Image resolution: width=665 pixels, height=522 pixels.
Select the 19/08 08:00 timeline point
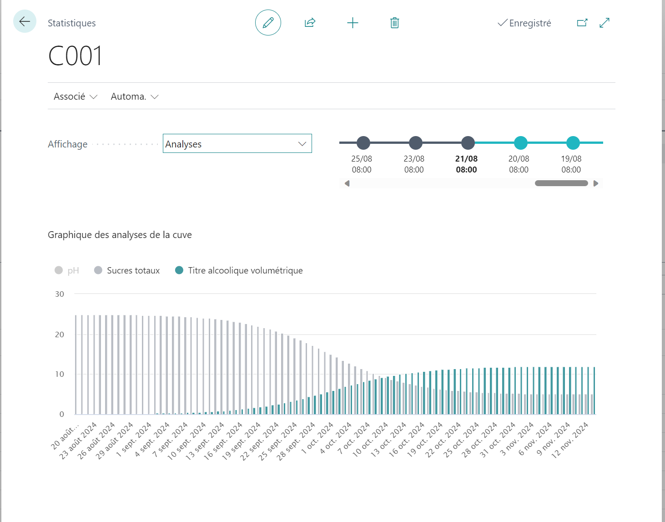573,143
